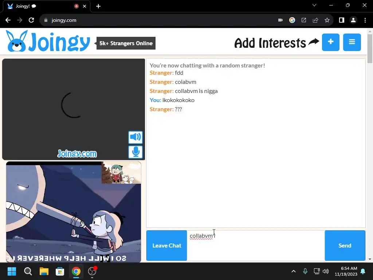
Task: Open page in app icon
Action: pyautogui.click(x=304, y=20)
